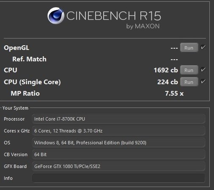214x190 pixels.
Task: Click the single core score '224 cb'
Action: pos(167,82)
